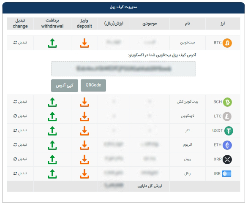Viewport: 245px width, 203px height.
Task: Click the BTC deposit arrow icon
Action: pos(84,43)
